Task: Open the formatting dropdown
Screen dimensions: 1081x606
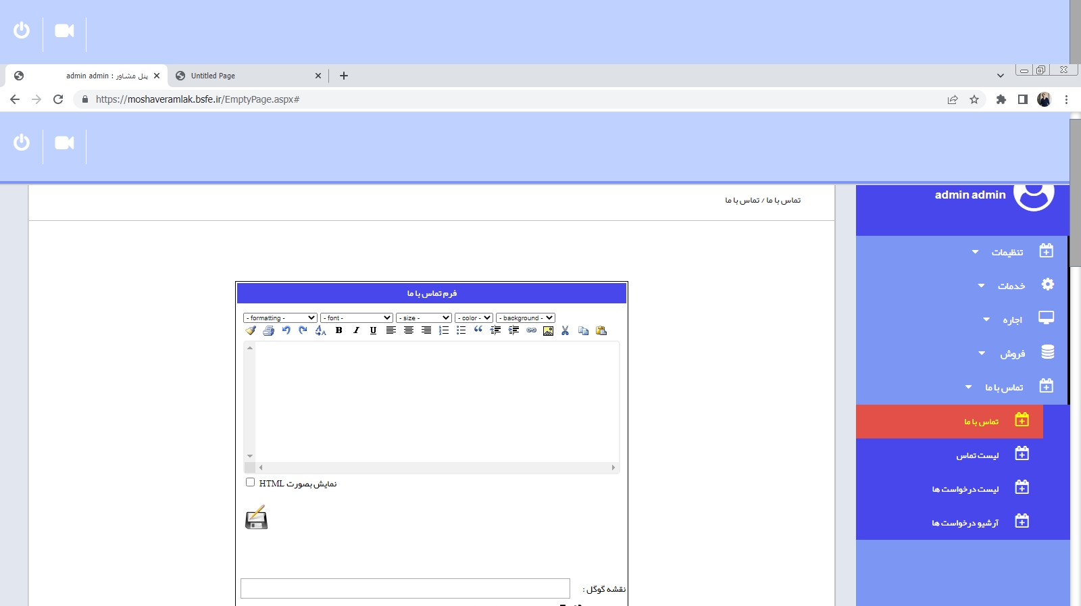Action: click(280, 318)
